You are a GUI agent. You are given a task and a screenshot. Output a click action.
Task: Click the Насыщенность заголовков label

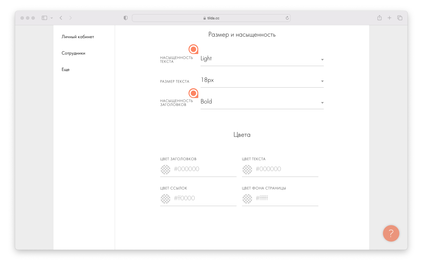[177, 103]
